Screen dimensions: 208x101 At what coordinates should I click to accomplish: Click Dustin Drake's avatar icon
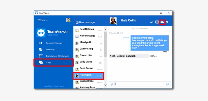point(77,82)
